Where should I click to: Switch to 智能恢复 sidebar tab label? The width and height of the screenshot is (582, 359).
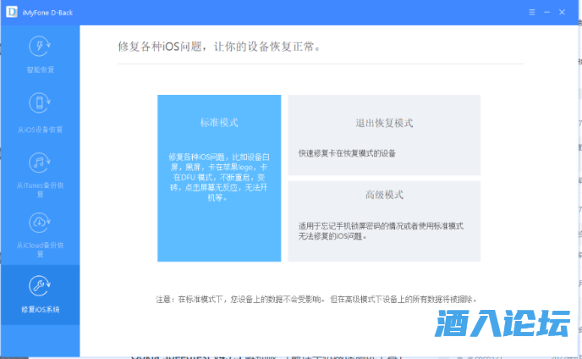pos(40,69)
